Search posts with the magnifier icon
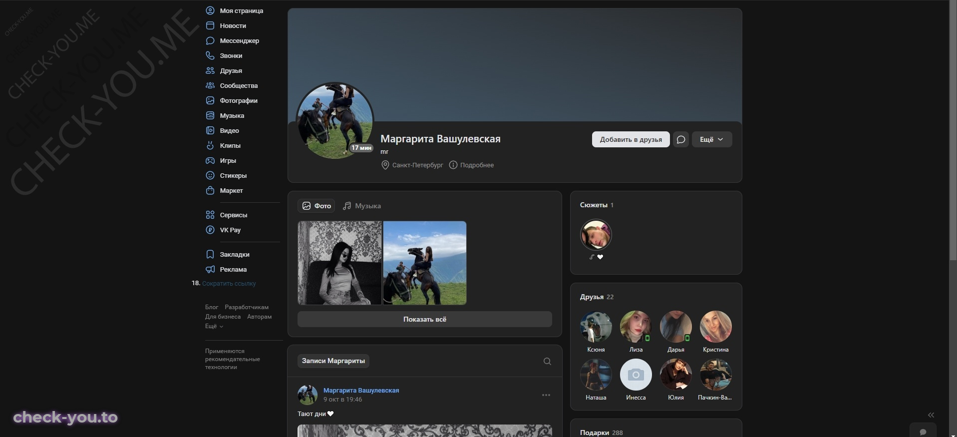 547,361
